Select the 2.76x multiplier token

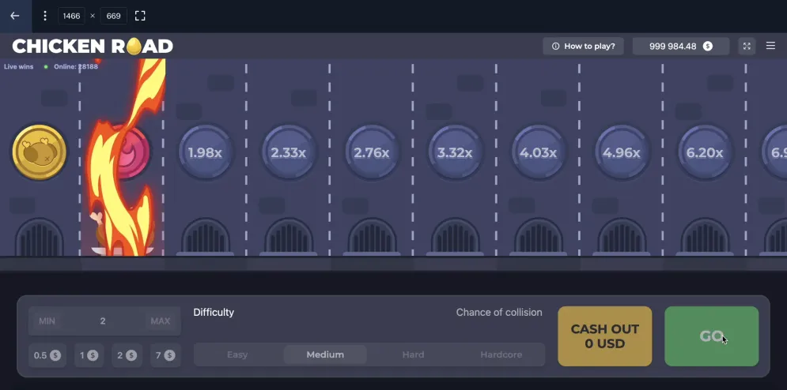coord(372,152)
